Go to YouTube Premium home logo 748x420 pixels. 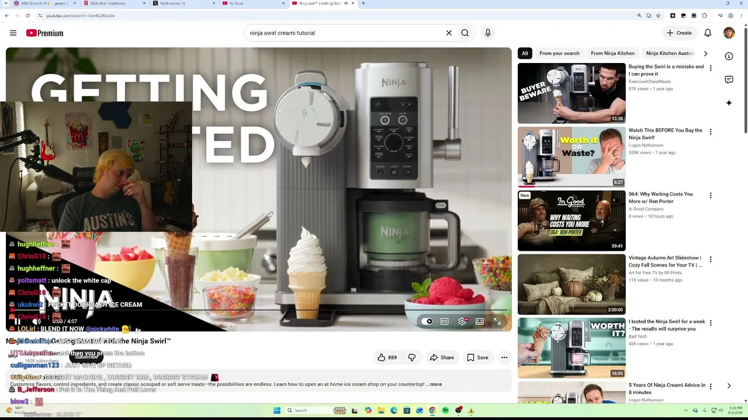click(x=44, y=33)
